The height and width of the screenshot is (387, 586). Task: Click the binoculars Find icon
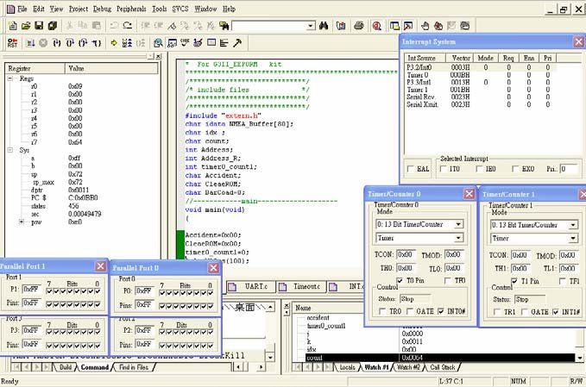[x=324, y=26]
